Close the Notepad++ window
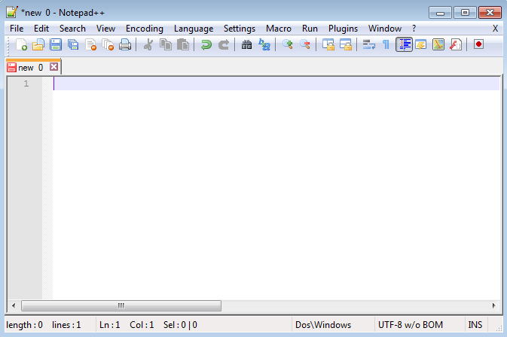507x337 pixels. (x=490, y=13)
